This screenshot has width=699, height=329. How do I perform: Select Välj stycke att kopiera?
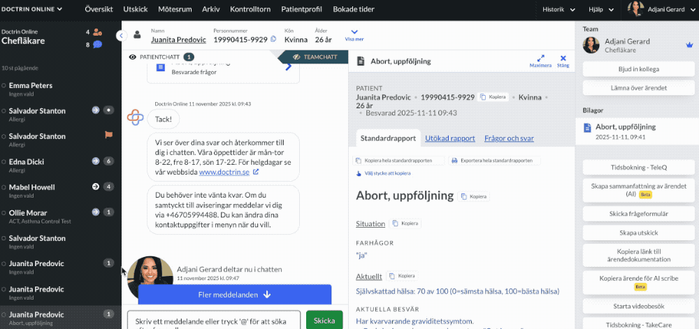click(383, 173)
